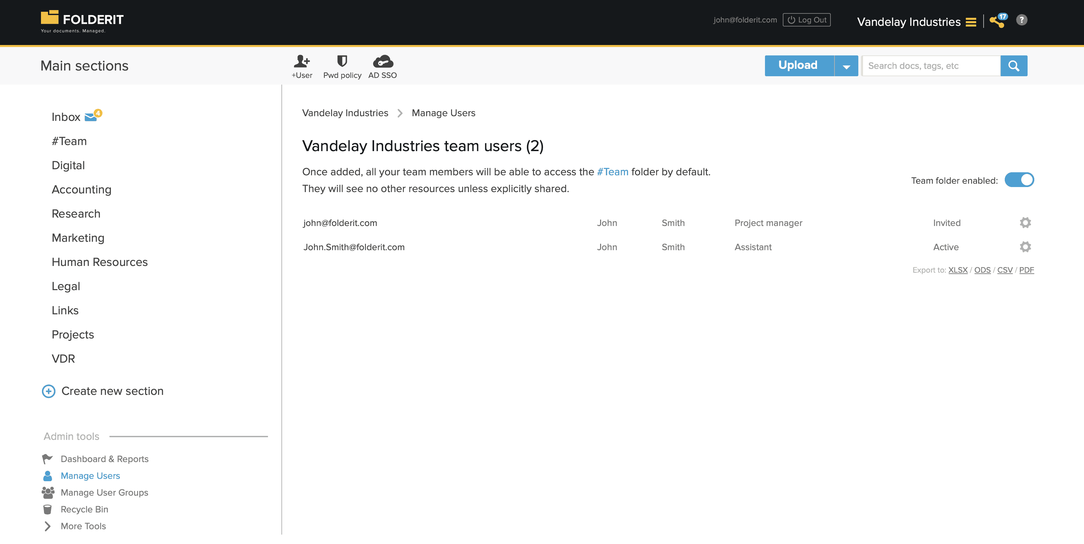Click the Create new section label
Image resolution: width=1084 pixels, height=544 pixels.
[112, 391]
